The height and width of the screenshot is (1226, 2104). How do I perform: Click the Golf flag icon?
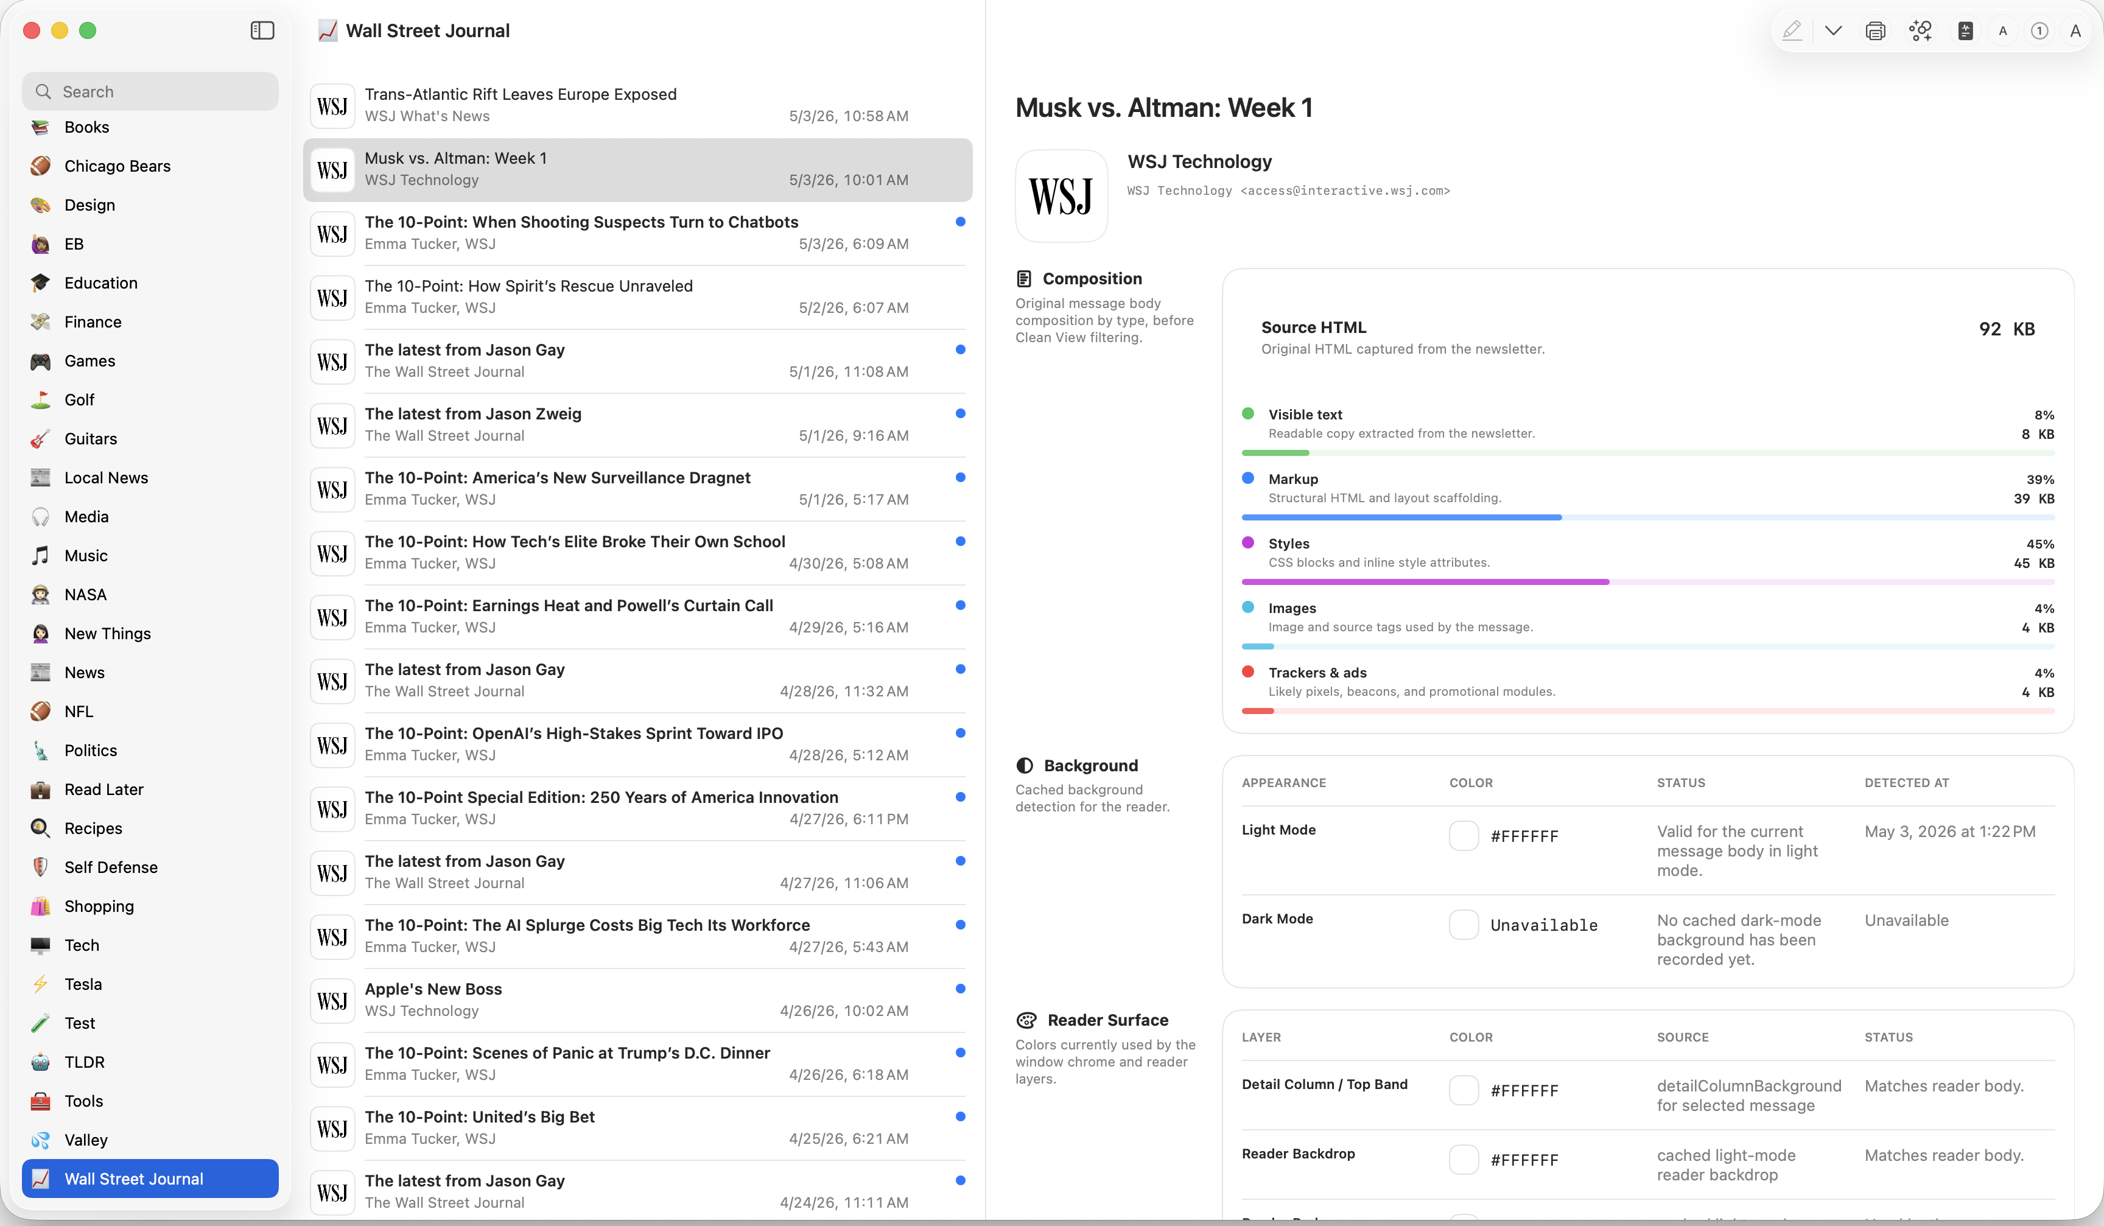(40, 400)
